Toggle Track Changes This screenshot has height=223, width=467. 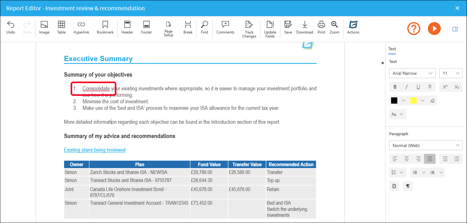tap(249, 29)
